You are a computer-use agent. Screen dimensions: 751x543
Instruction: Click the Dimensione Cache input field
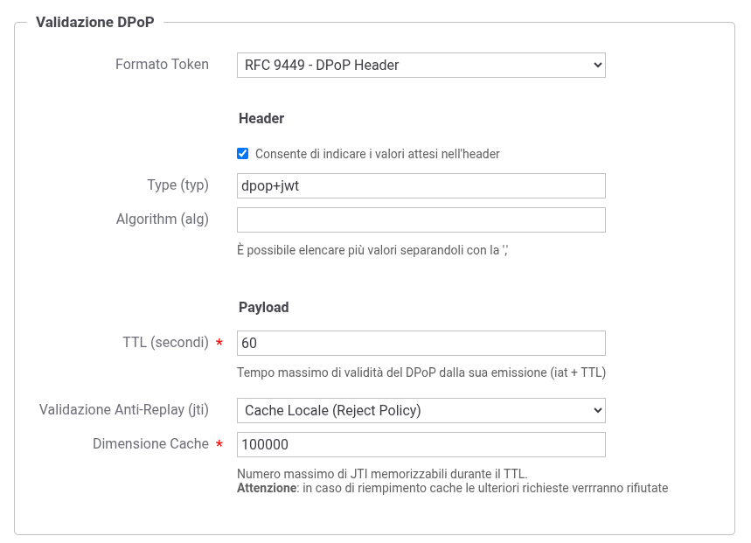421,444
